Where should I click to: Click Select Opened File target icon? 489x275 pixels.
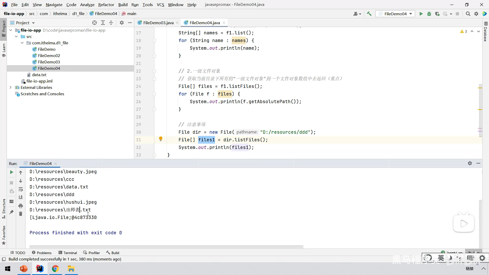(x=94, y=23)
